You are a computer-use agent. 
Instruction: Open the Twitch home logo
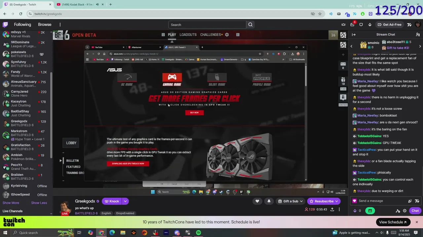pos(5,25)
